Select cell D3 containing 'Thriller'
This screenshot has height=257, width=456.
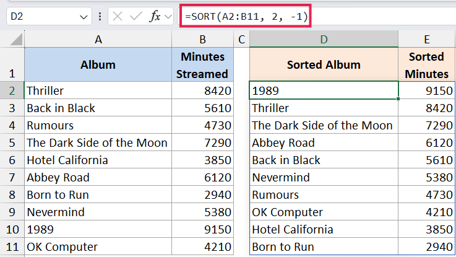(324, 108)
